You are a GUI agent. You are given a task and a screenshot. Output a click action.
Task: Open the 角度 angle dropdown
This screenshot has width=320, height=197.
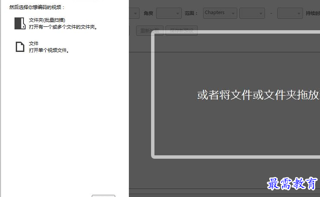(169, 13)
